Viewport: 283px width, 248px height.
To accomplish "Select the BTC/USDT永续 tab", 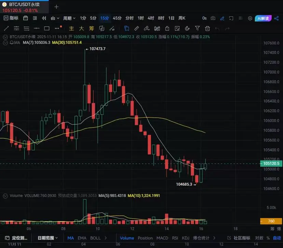I will [24, 7].
